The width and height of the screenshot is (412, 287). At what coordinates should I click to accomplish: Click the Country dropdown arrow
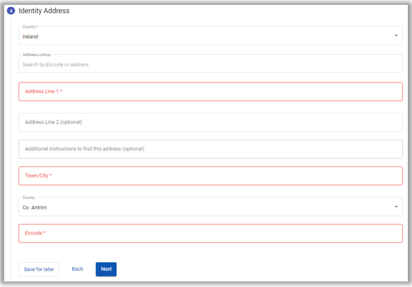coord(396,35)
